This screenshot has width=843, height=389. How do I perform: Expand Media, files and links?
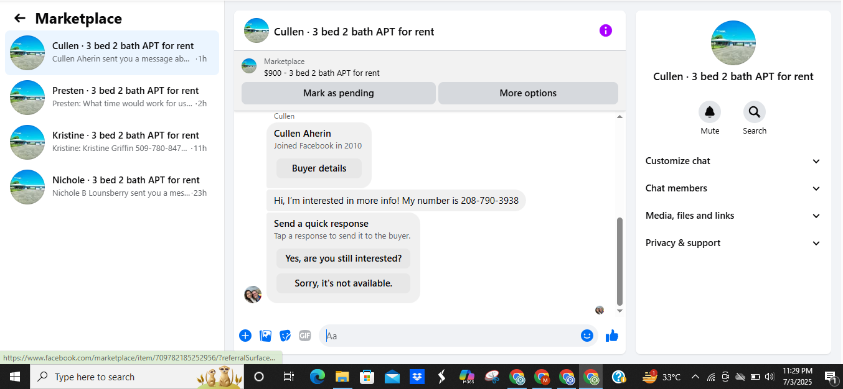[733, 216]
